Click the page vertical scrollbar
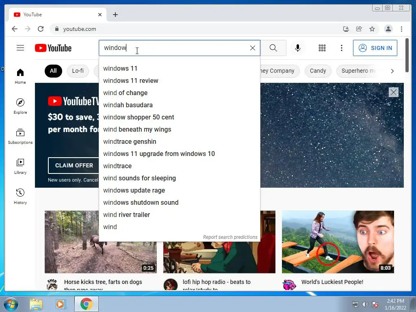This screenshot has width=416, height=312. coord(407,55)
